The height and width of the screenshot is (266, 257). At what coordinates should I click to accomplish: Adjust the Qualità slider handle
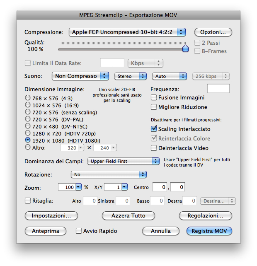[185, 48]
